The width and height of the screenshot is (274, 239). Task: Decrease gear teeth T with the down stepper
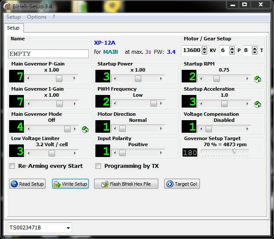[x=255, y=52]
